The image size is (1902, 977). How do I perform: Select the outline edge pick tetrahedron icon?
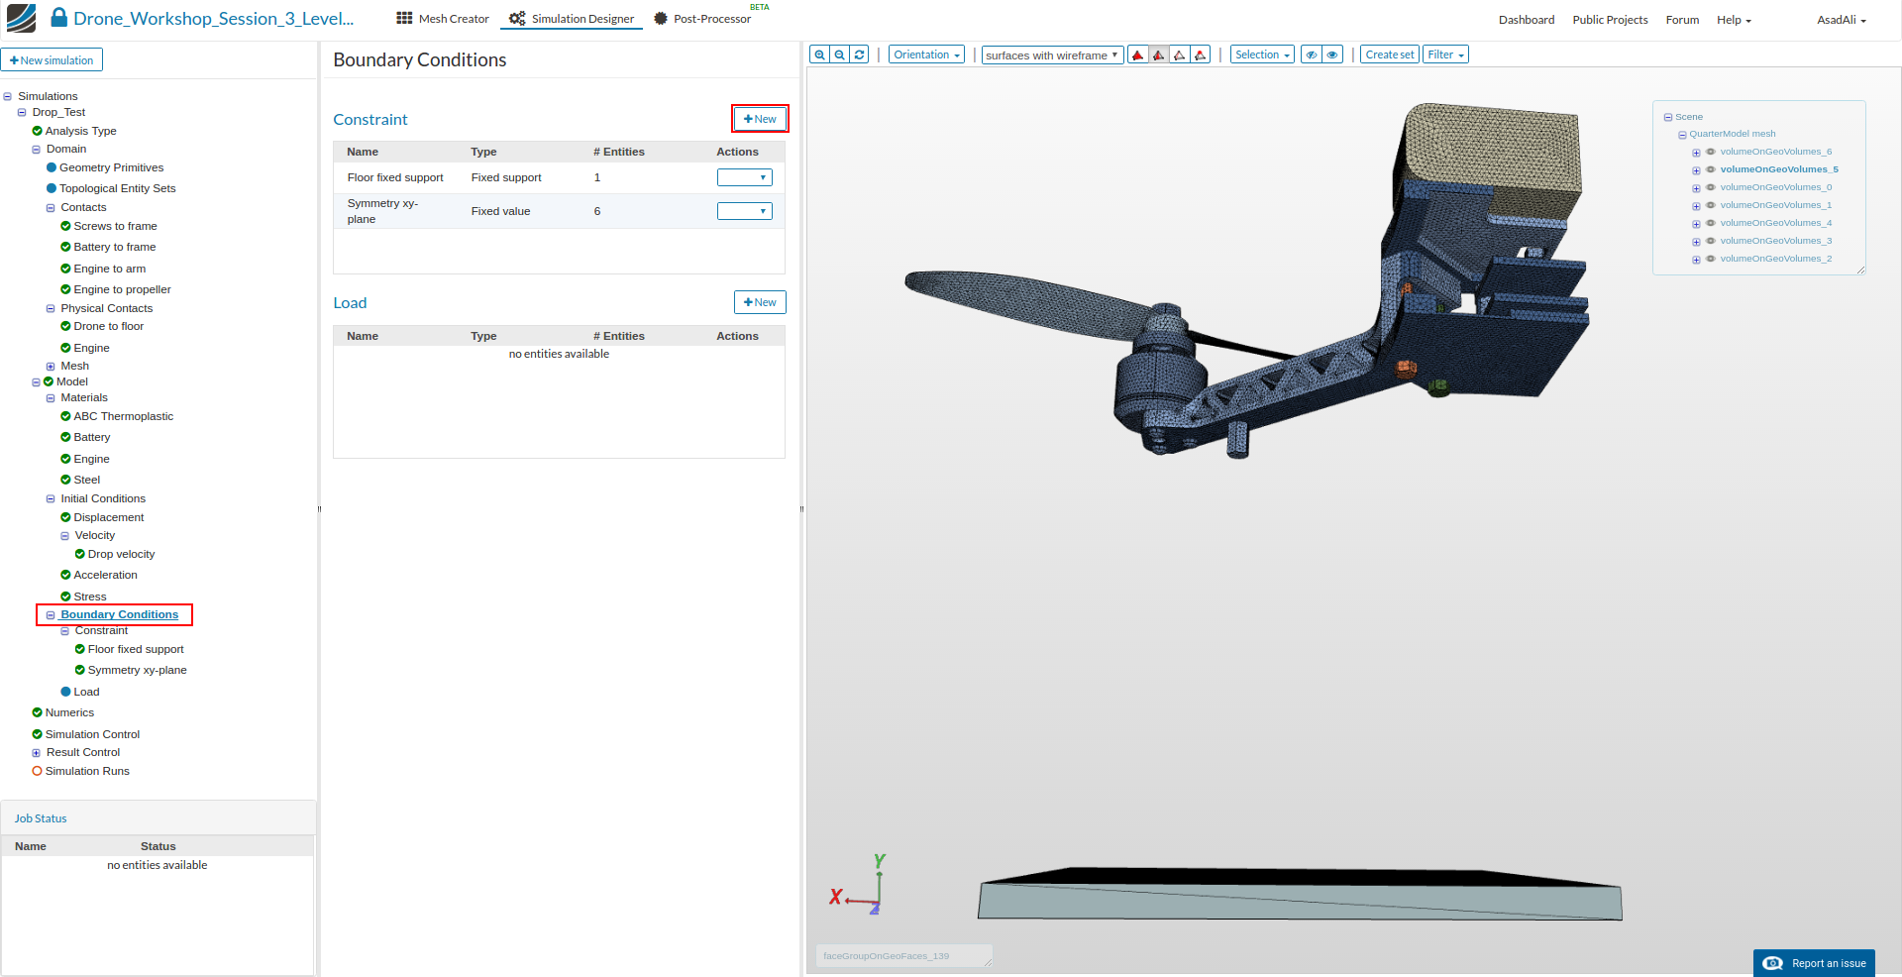pyautogui.click(x=1180, y=54)
